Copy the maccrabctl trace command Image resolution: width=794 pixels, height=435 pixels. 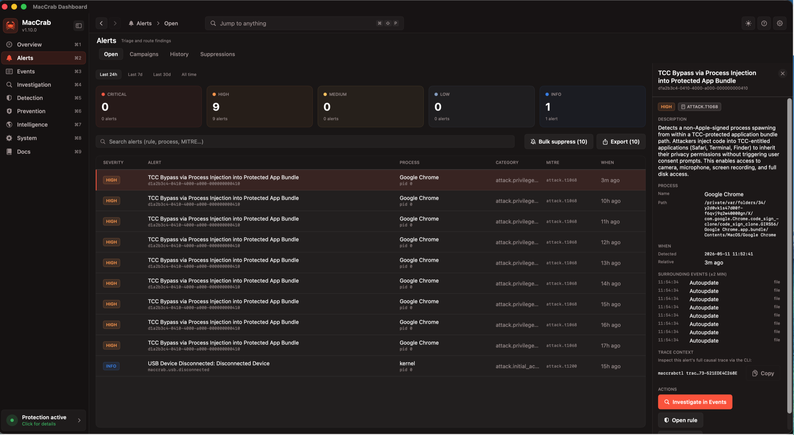(763, 373)
